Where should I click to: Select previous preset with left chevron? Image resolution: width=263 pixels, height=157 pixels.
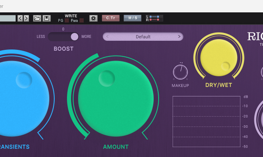(x=108, y=36)
